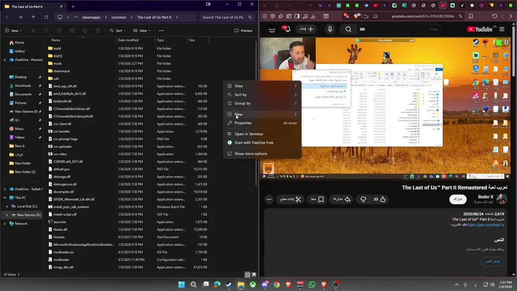The height and width of the screenshot is (291, 517).
Task: Toggle the Preview pane in Explorer
Action: [243, 30]
